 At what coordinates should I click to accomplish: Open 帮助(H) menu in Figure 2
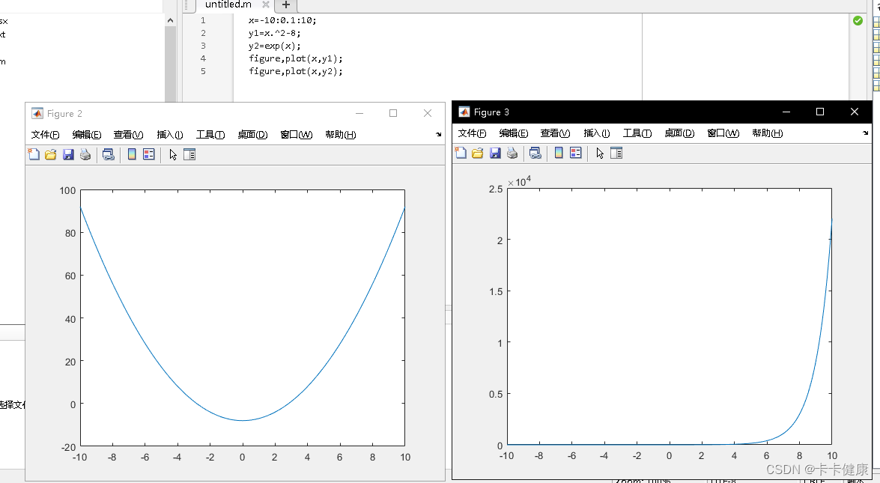coord(340,135)
